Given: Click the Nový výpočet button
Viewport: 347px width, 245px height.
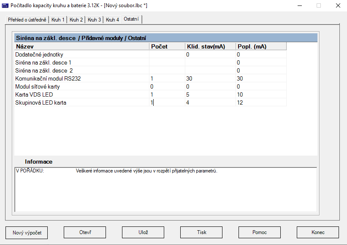Looking at the screenshot, I should coord(27,232).
